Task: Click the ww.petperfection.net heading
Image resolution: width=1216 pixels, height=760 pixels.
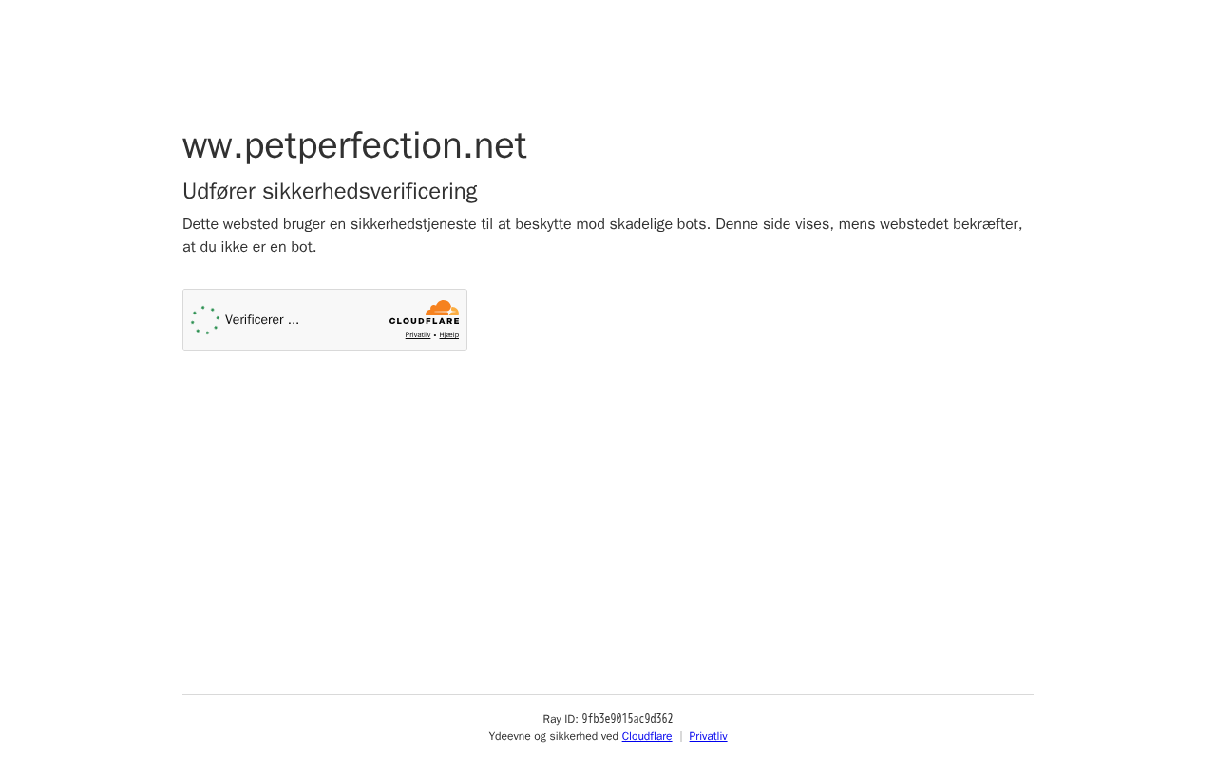Action: click(x=354, y=145)
